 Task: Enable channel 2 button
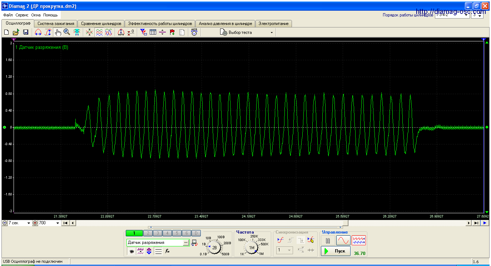click(x=148, y=233)
